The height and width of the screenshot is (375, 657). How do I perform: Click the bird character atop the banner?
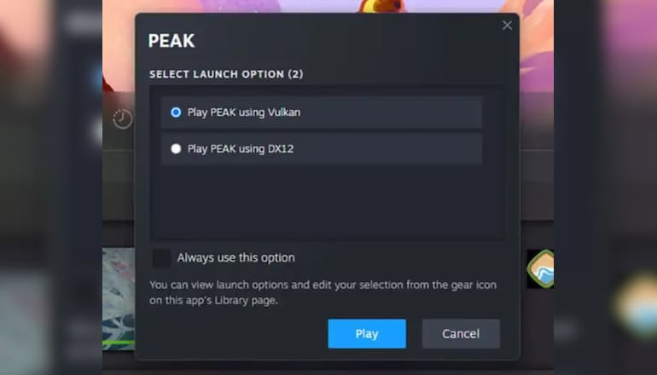383,6
